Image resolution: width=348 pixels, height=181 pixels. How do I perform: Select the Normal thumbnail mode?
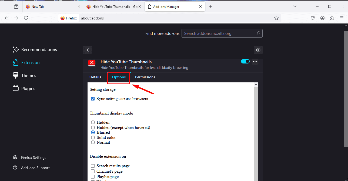pyautogui.click(x=93, y=142)
